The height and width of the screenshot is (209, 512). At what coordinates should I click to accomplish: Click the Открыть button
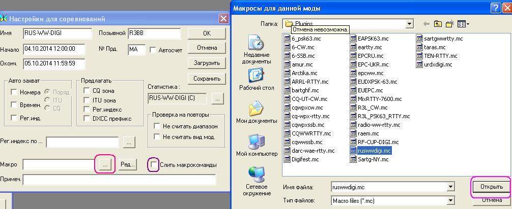point(491,187)
